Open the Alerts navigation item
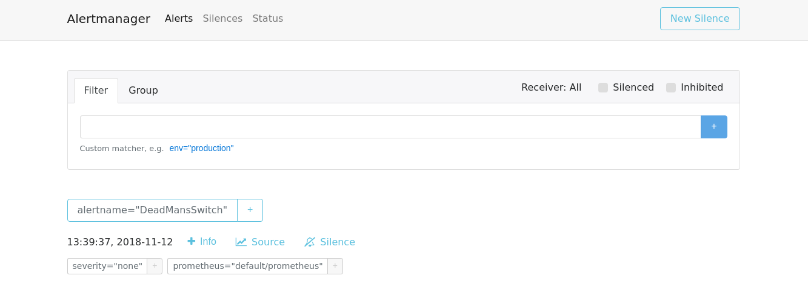 [x=179, y=19]
